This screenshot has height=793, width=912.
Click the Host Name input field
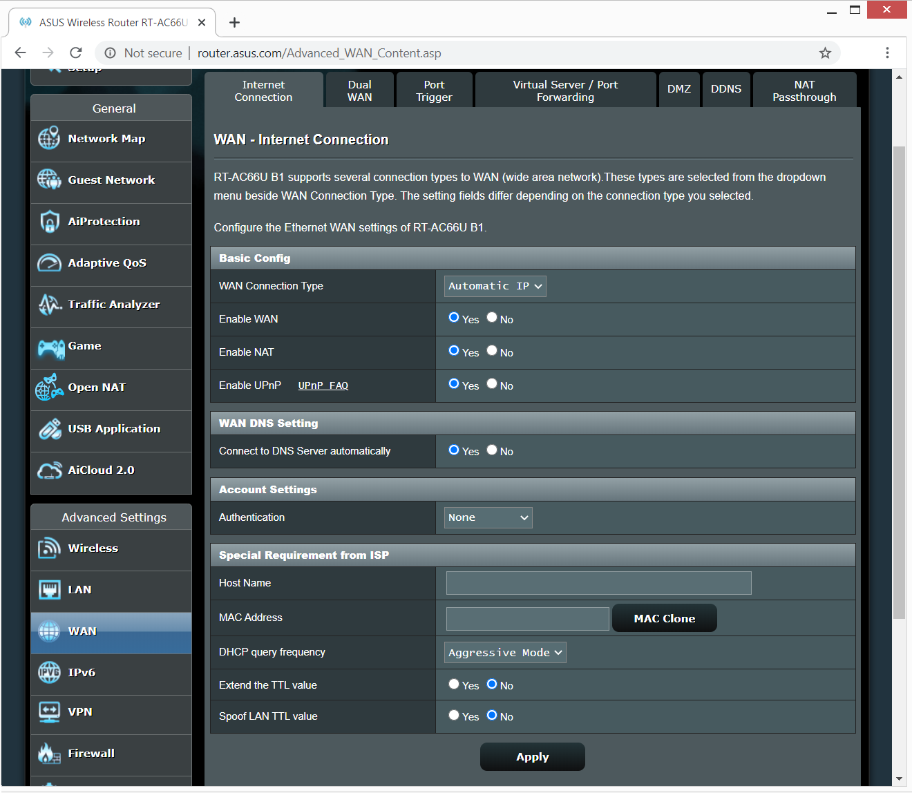tap(598, 583)
